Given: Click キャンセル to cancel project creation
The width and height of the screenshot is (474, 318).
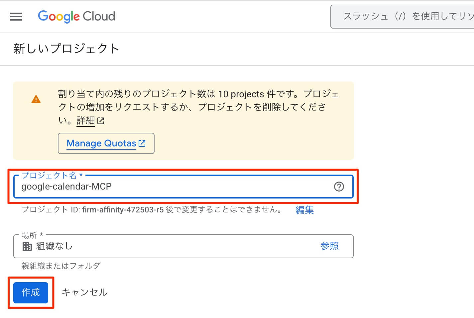Looking at the screenshot, I should (x=84, y=292).
